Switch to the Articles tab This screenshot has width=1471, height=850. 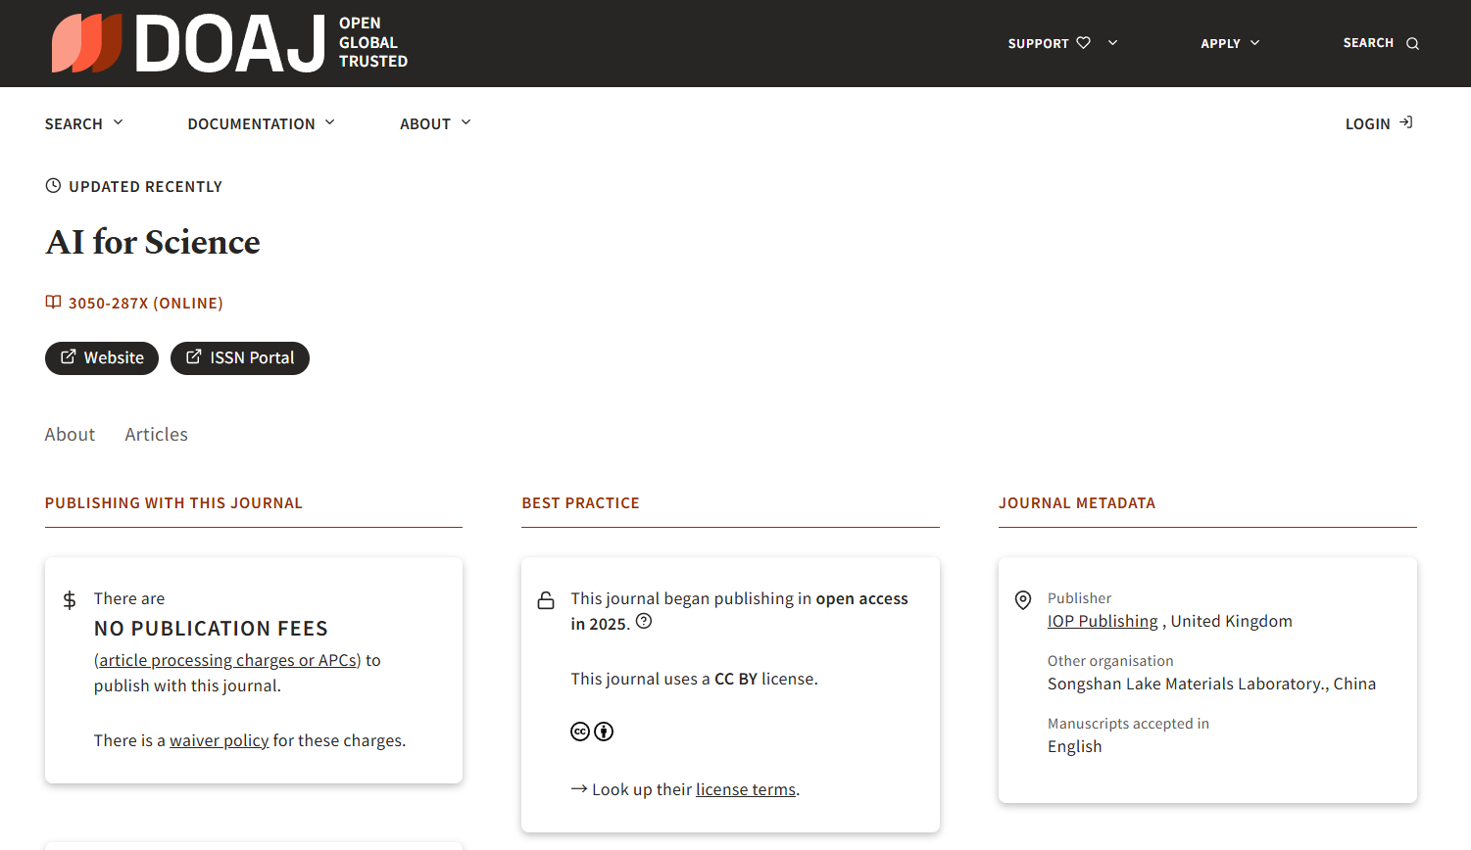(156, 434)
